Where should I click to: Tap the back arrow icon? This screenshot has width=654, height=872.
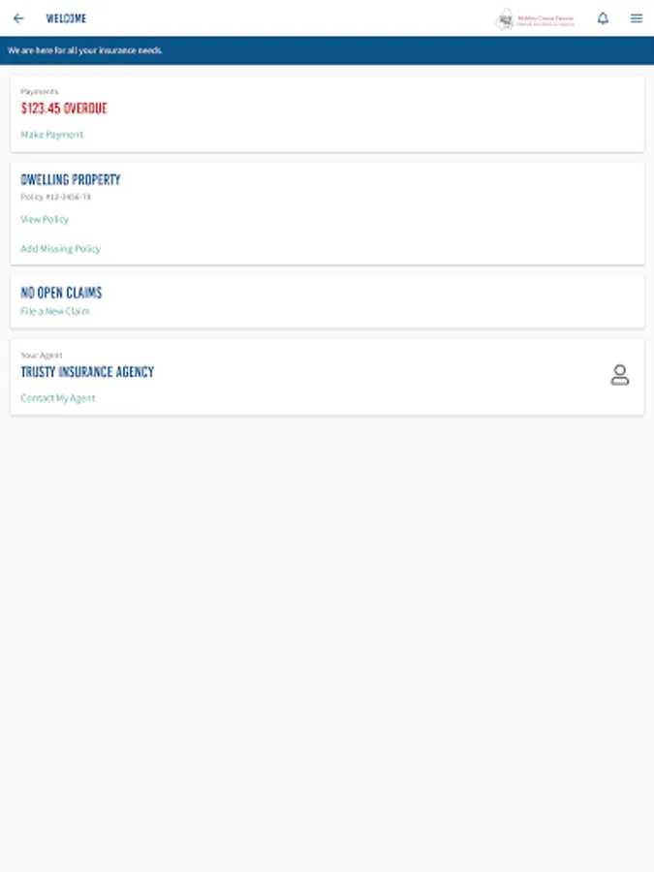click(x=18, y=18)
